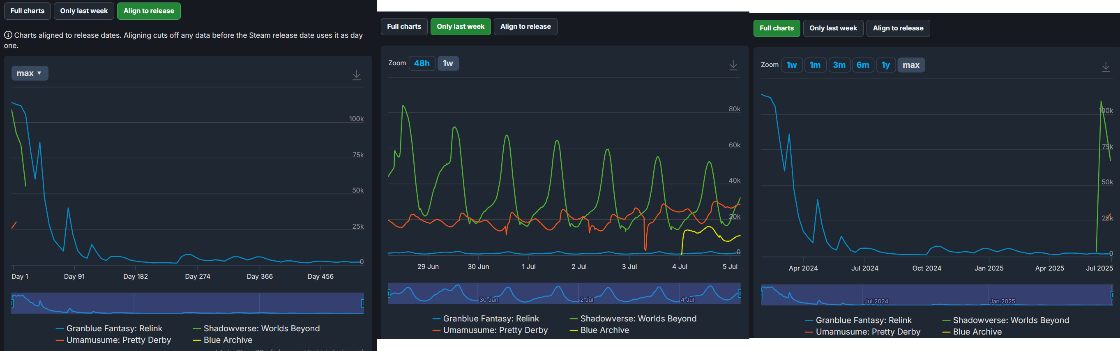
Task: Download the middle last-week chart data
Action: tap(733, 65)
